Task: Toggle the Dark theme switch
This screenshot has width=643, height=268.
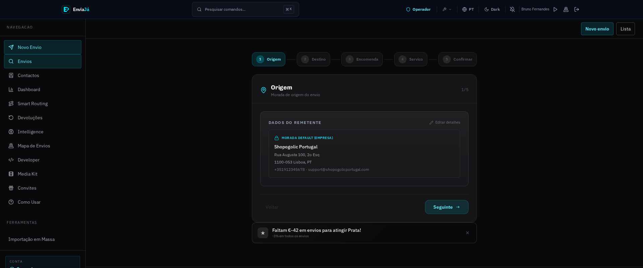Action: tap(492, 9)
